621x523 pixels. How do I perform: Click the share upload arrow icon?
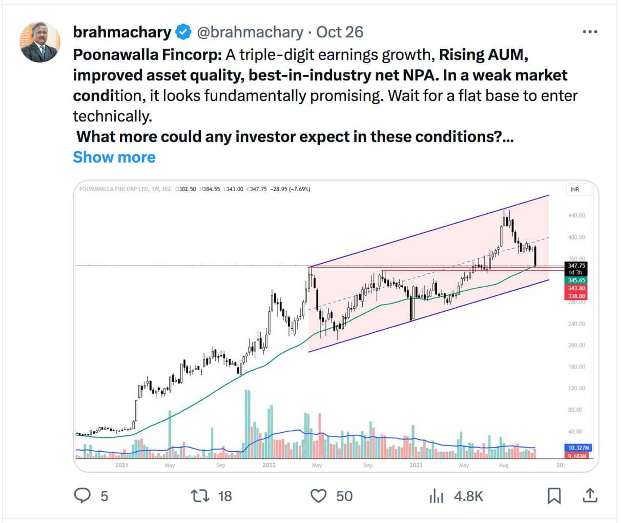coord(590,496)
